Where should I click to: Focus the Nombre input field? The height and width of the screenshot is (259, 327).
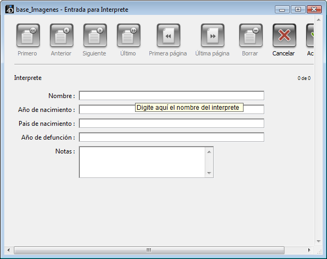171,96
